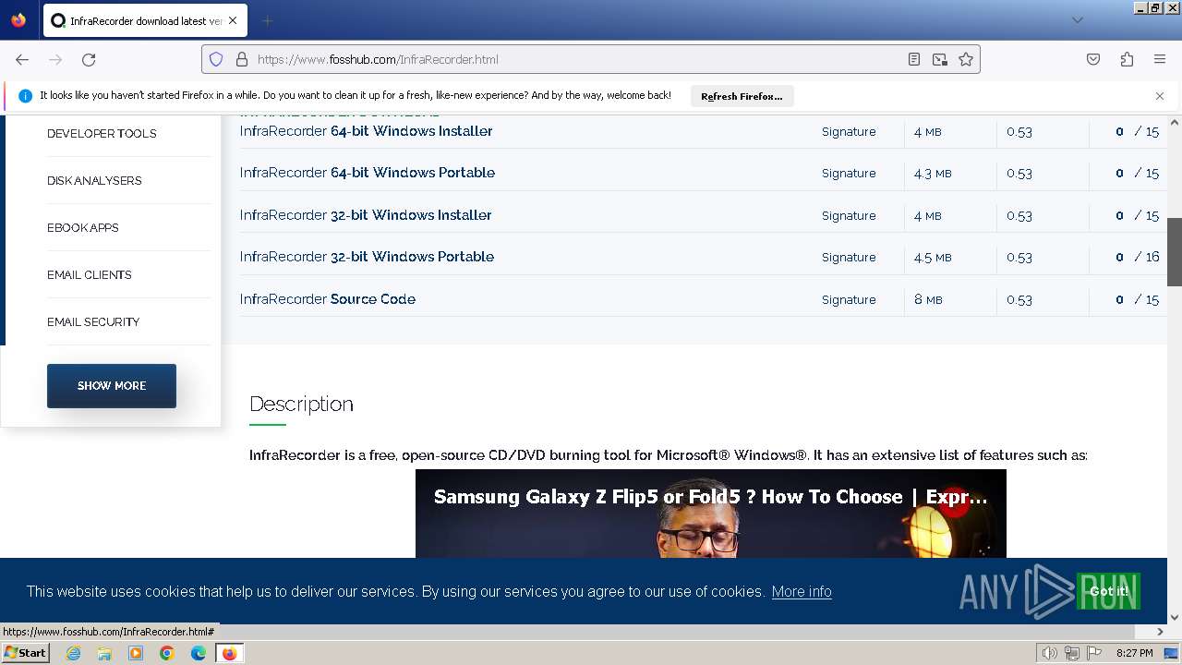Open the Firefox hamburger application menu

(x=1160, y=59)
